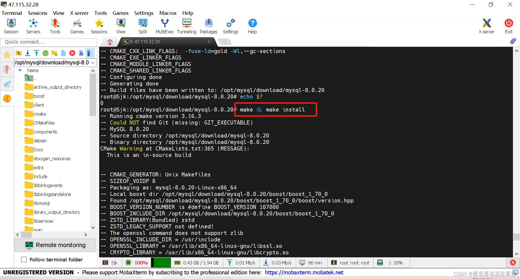Enable Follow terminal folder checkbox
Image resolution: width=520 pixels, height=279 pixels.
24,260
